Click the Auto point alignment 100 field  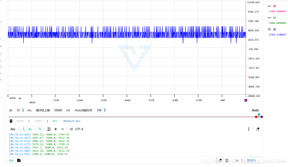(x=99, y=110)
